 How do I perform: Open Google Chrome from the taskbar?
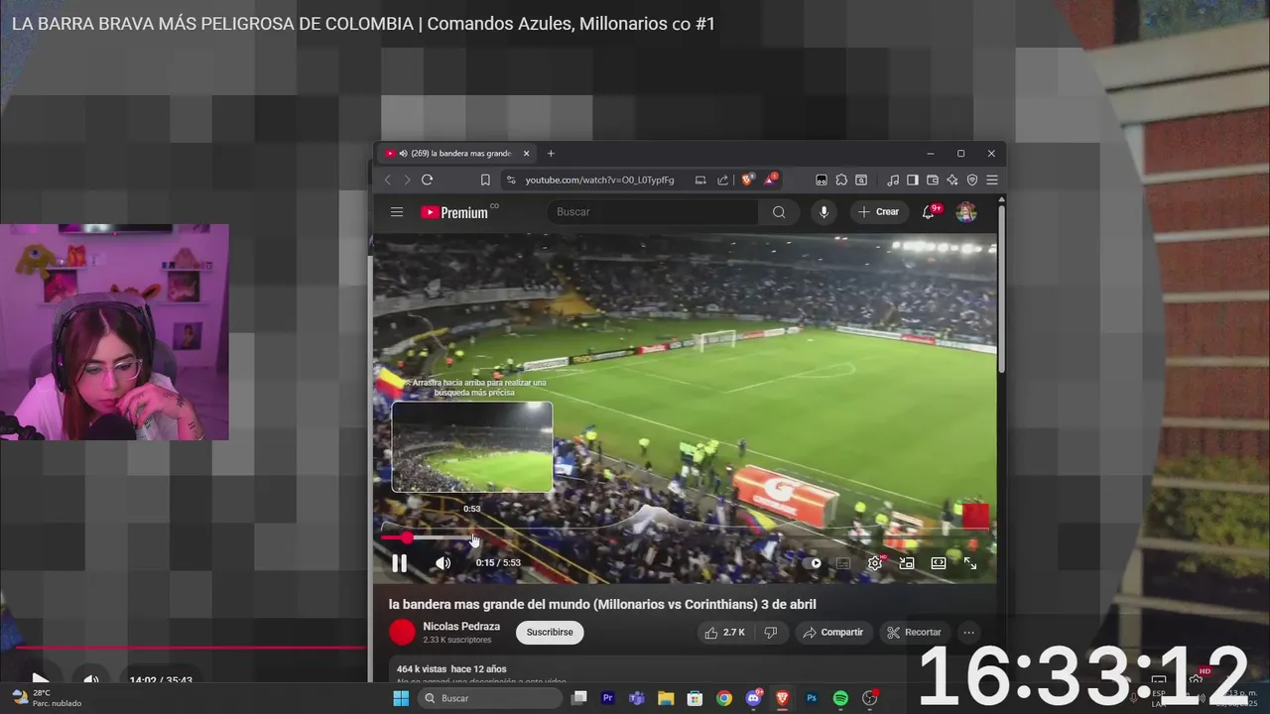pos(724,698)
